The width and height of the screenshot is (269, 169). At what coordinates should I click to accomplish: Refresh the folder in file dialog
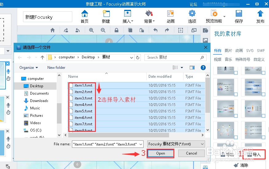[x=138, y=57]
